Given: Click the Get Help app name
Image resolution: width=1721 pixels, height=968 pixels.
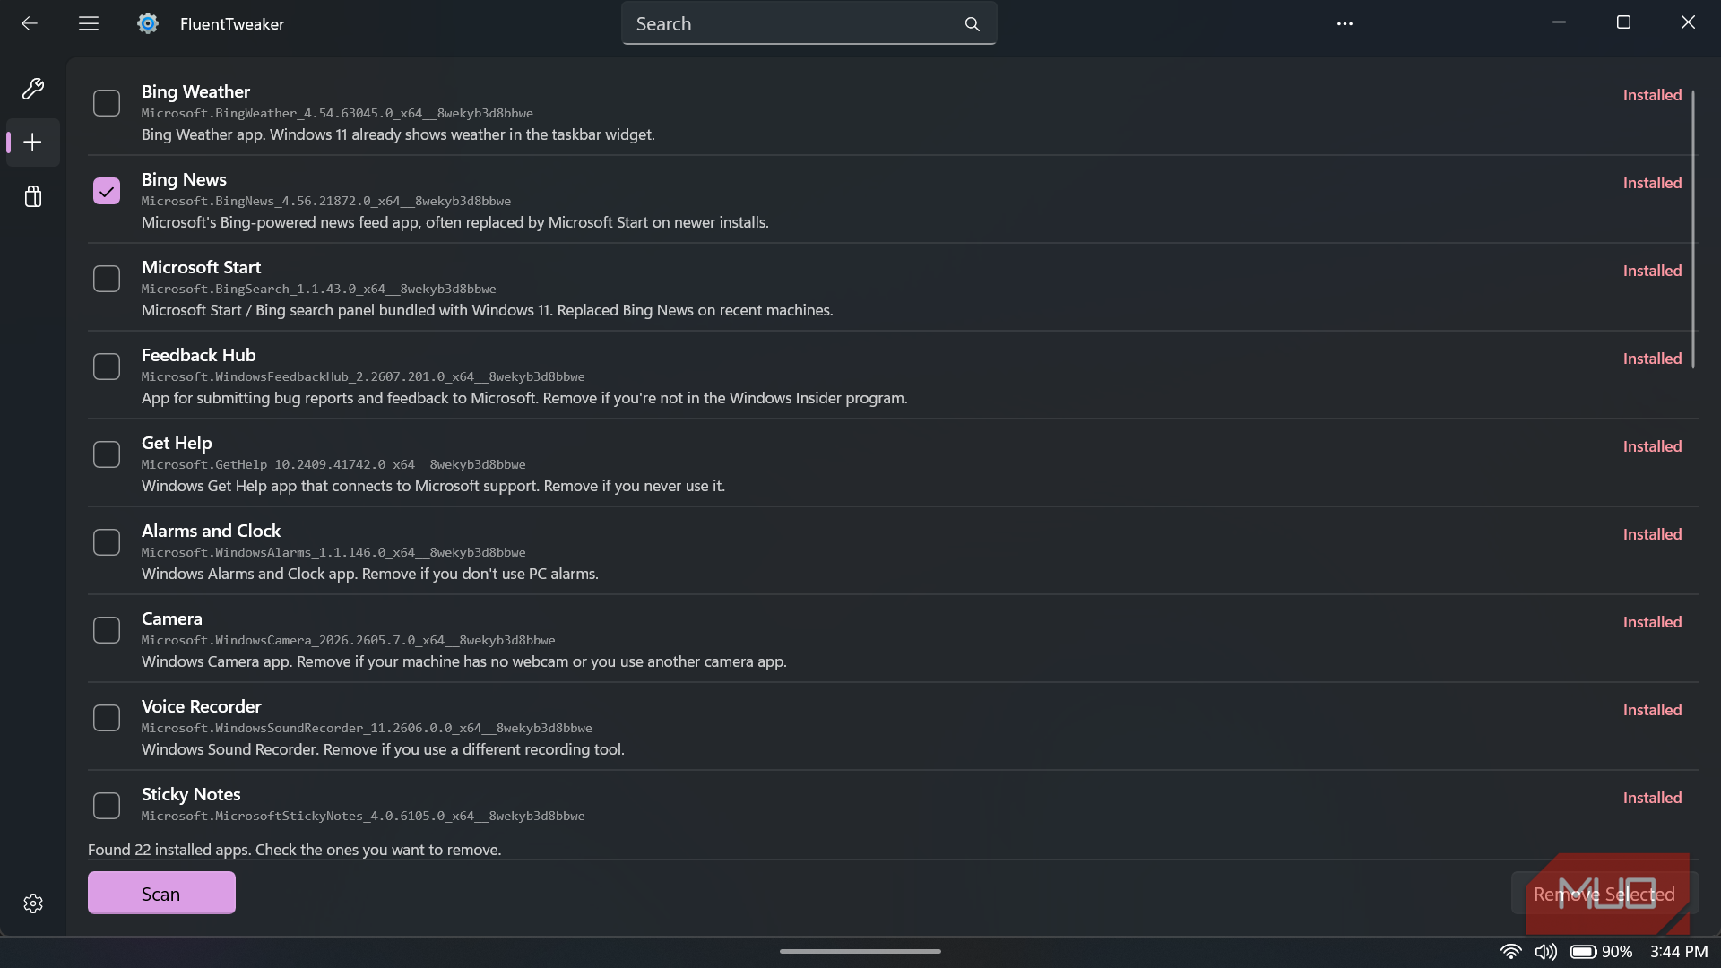Looking at the screenshot, I should (x=177, y=443).
